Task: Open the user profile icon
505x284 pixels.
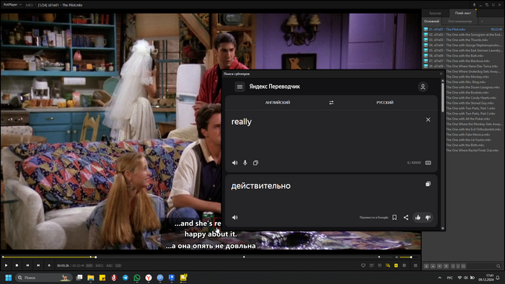Action: [x=423, y=86]
